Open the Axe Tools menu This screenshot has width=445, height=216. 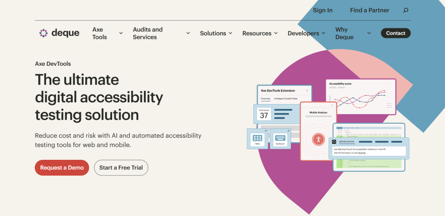click(x=100, y=33)
